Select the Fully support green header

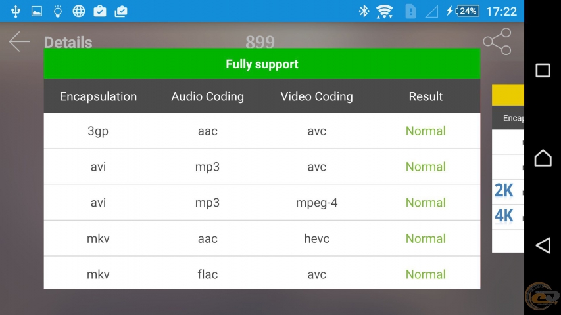[x=262, y=64]
